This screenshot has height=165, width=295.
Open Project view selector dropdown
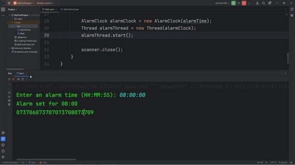coord(12,9)
